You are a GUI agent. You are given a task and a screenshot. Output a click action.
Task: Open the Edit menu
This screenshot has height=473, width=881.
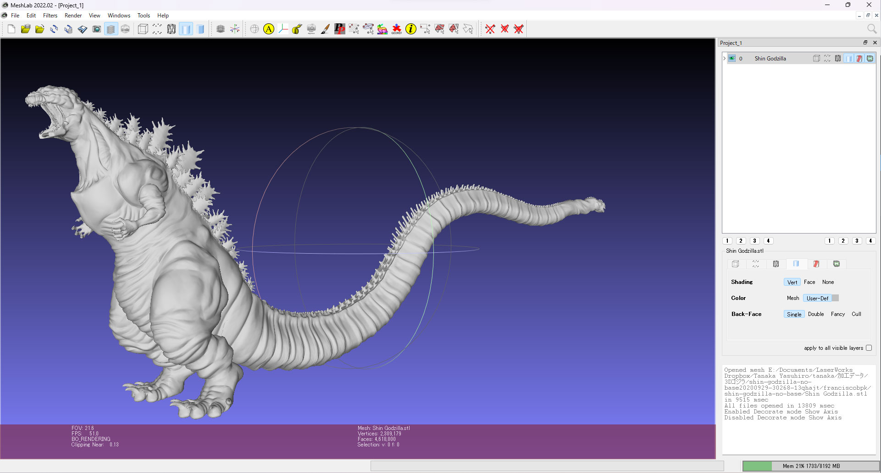pos(31,16)
